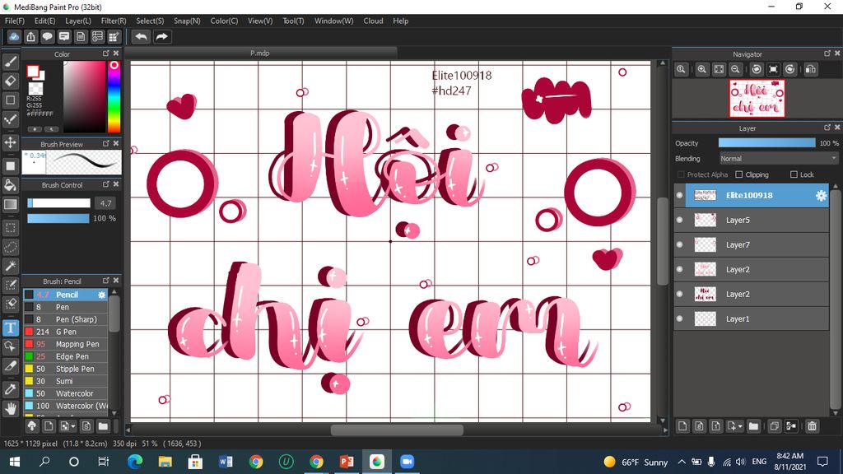The width and height of the screenshot is (843, 474).
Task: Undock the Layer panel
Action: click(x=827, y=128)
